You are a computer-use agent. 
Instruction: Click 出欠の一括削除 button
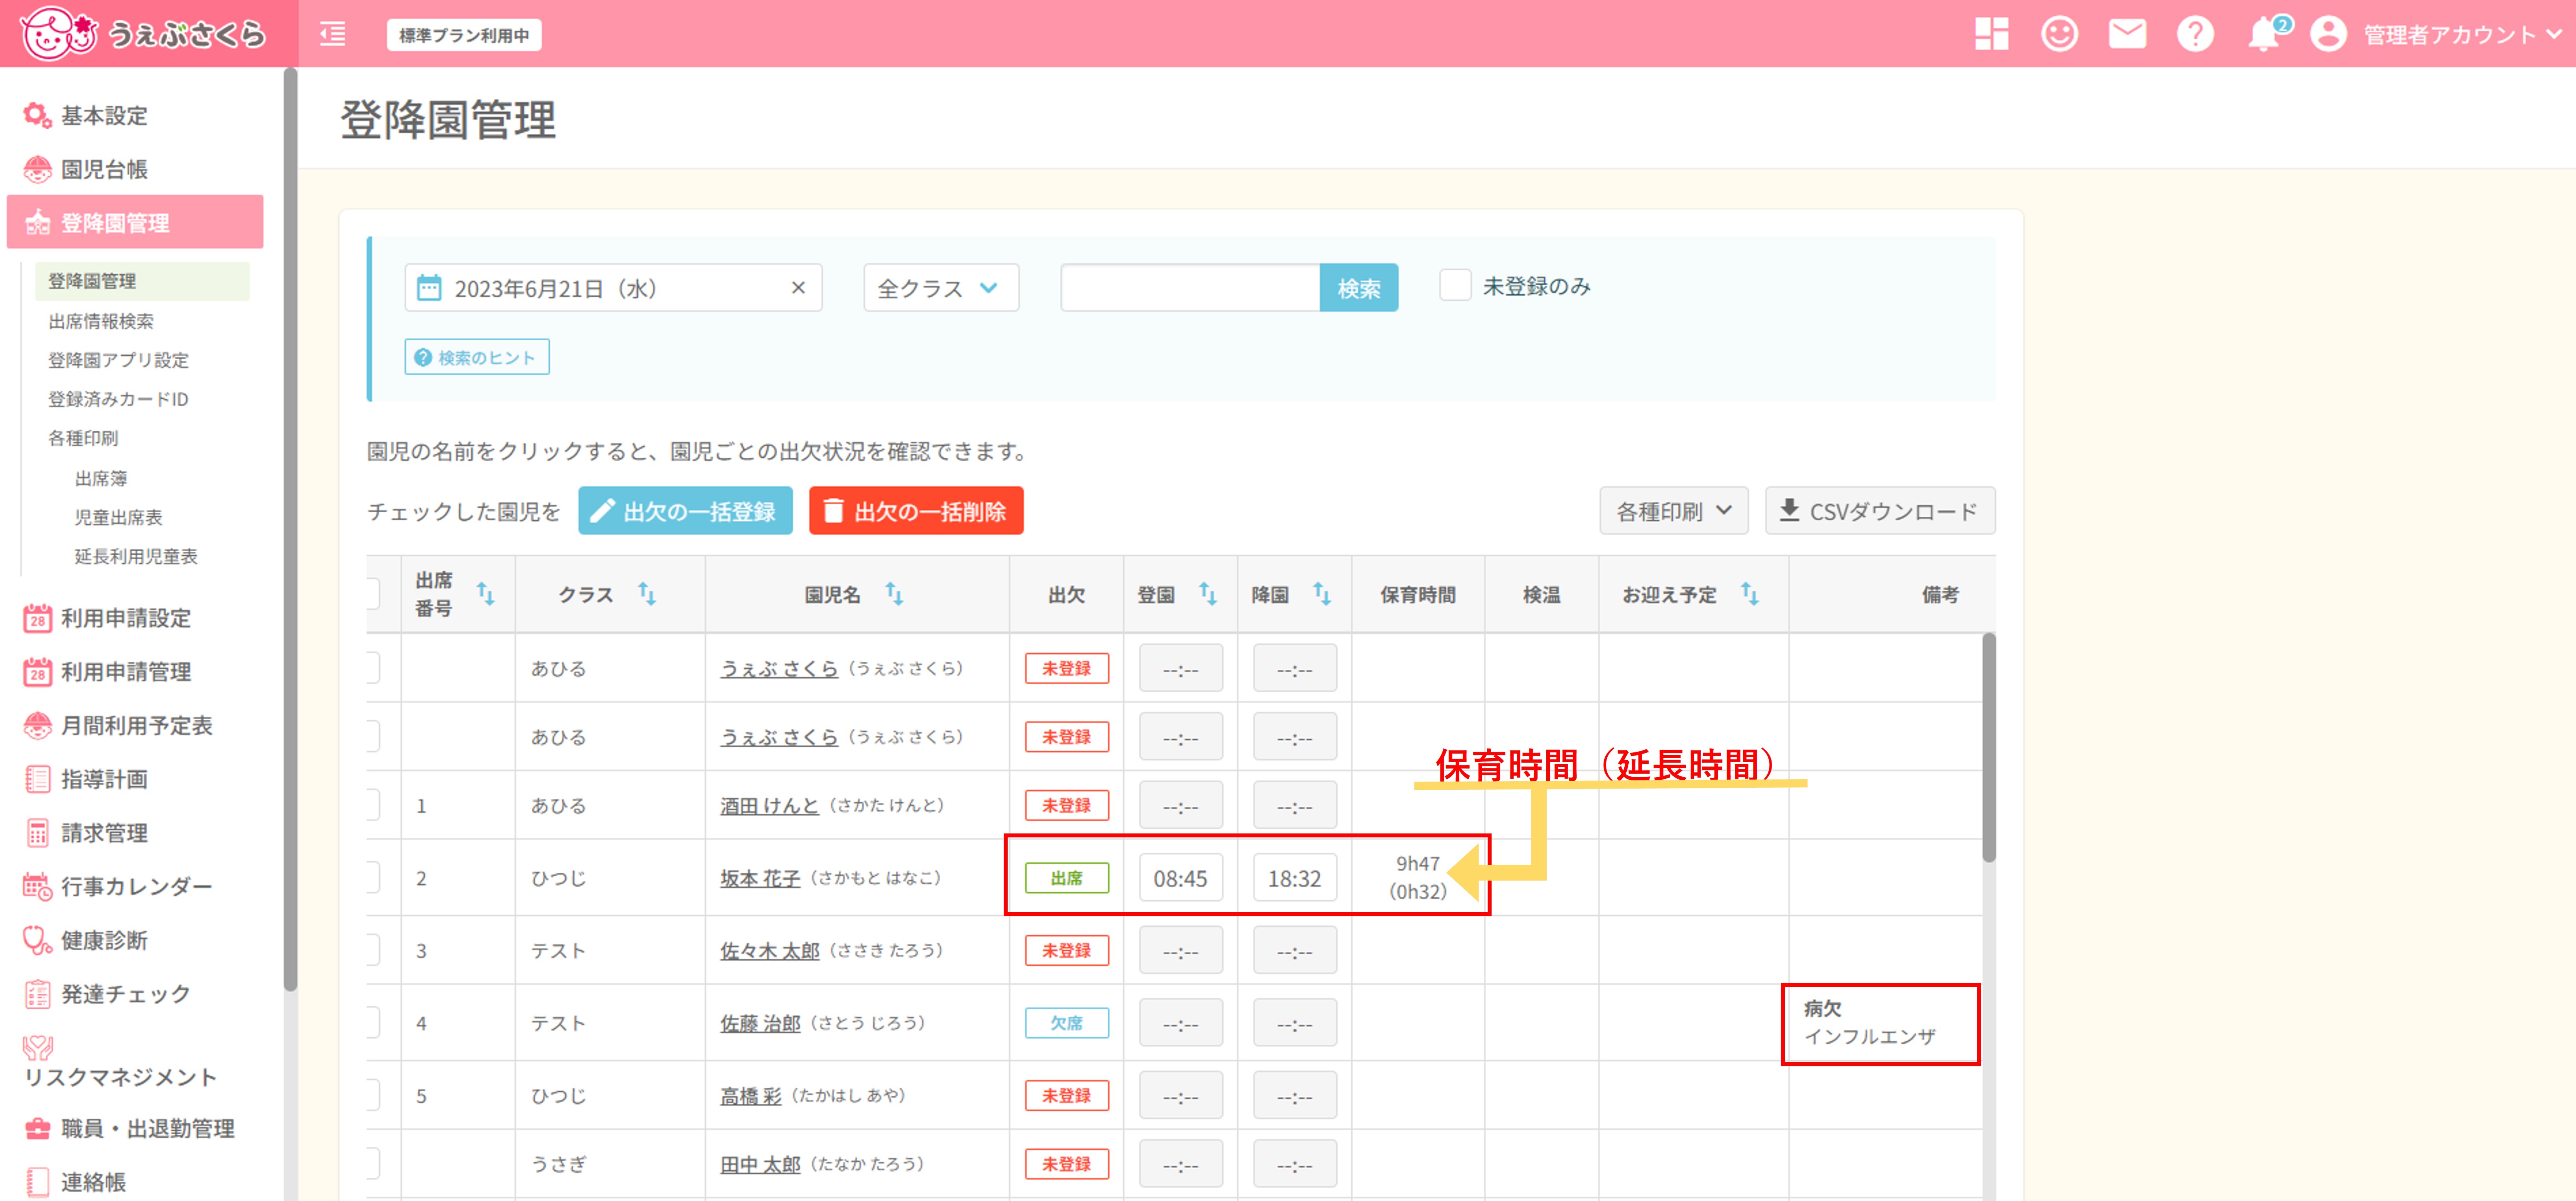click(916, 510)
